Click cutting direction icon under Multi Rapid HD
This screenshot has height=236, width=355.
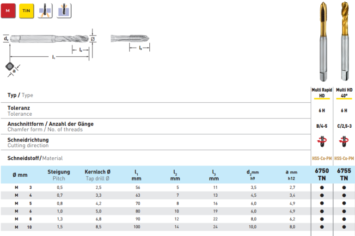click(322, 141)
